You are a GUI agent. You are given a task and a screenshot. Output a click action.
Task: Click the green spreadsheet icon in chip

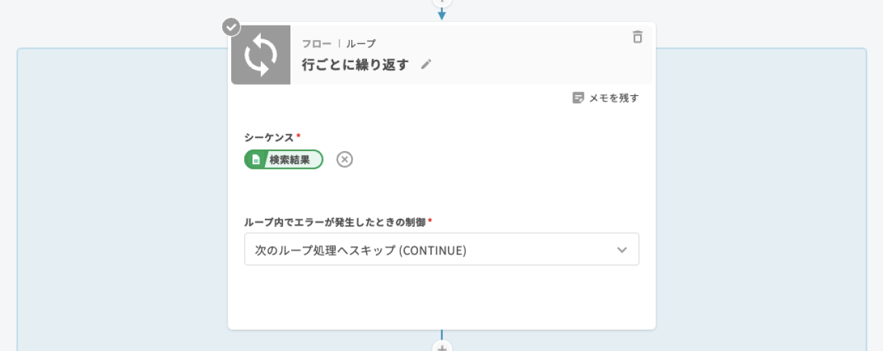coord(255,160)
